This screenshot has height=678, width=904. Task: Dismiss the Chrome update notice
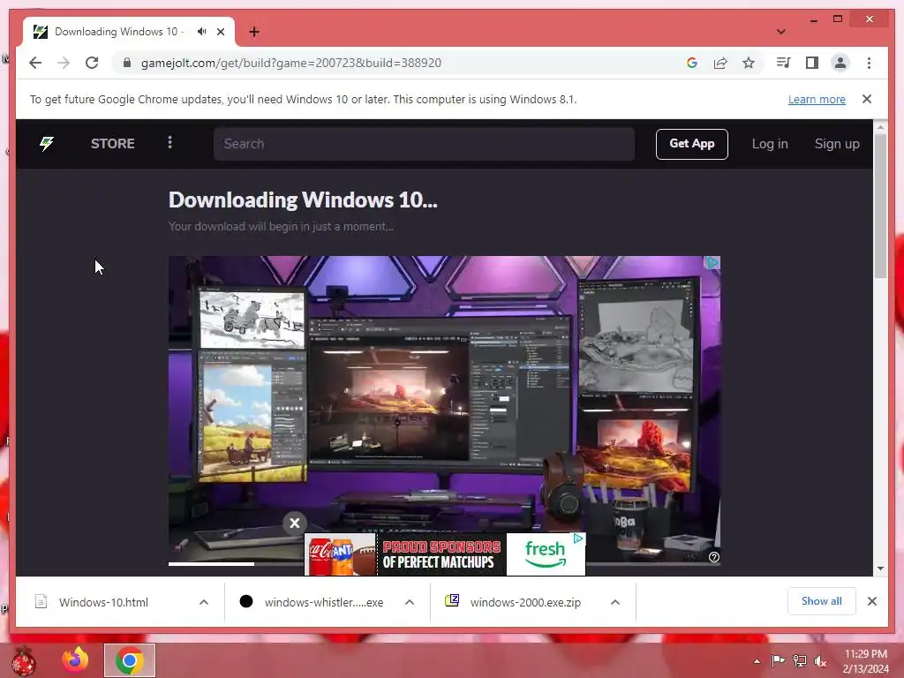tap(867, 99)
